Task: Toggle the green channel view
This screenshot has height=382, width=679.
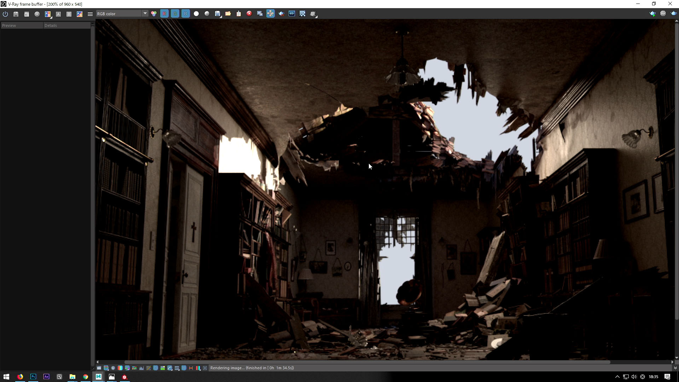Action: [x=175, y=14]
